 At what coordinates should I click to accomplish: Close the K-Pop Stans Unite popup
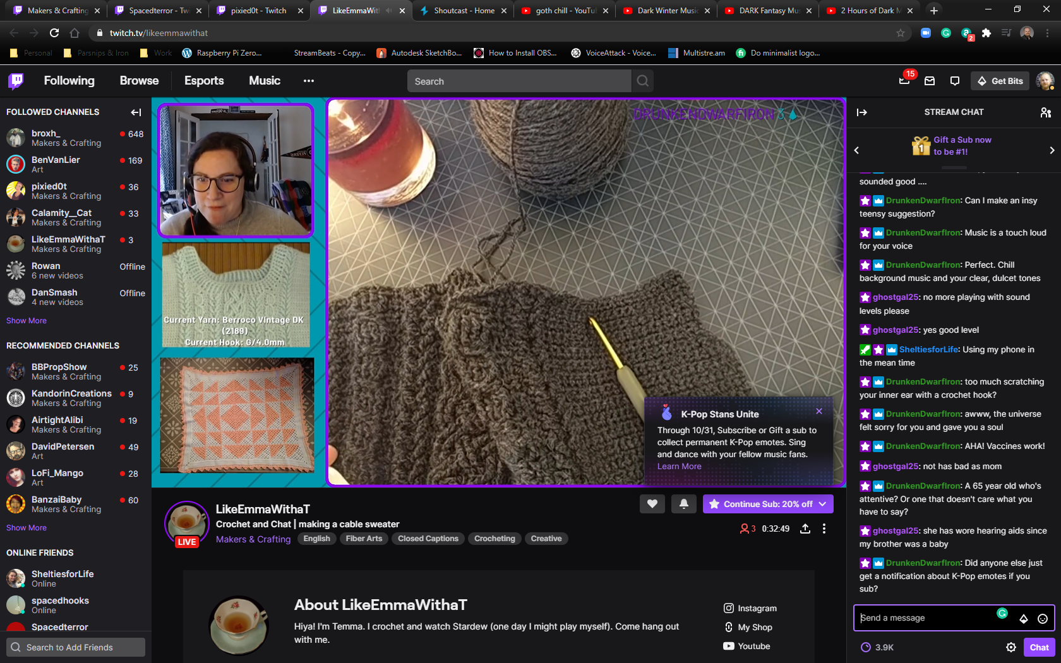coord(819,411)
